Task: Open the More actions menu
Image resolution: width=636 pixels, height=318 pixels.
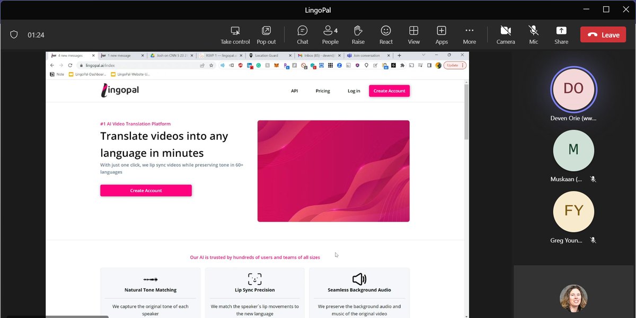Action: 469,35
